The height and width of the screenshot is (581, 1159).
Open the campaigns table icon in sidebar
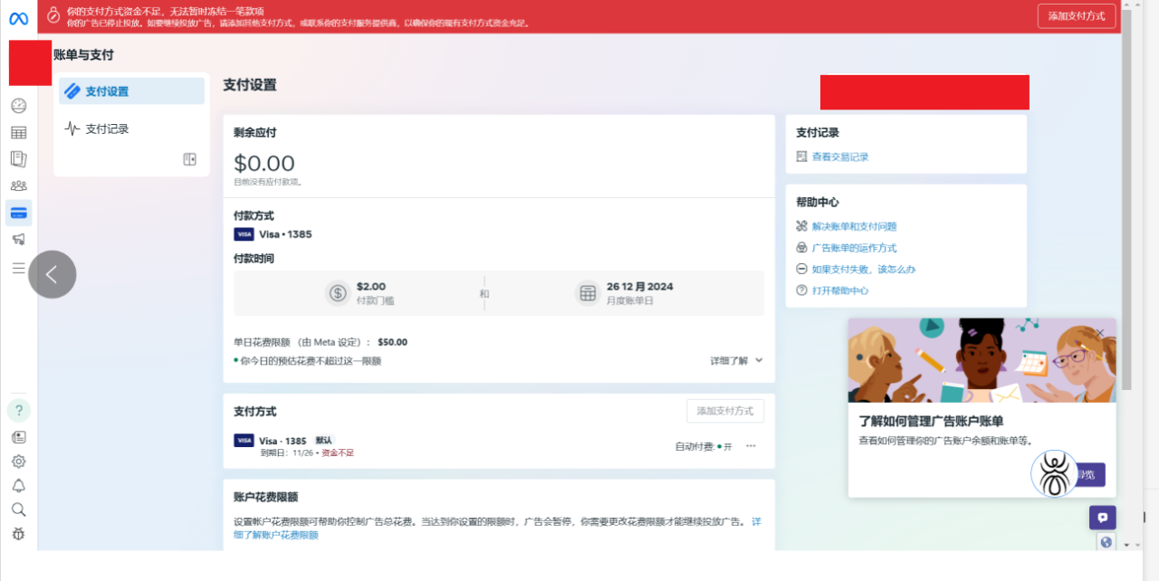tap(18, 133)
